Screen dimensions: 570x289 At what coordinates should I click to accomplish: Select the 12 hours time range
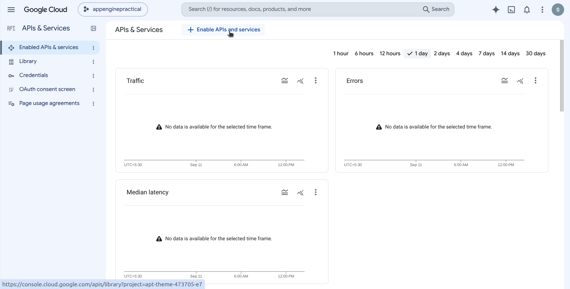(390, 53)
